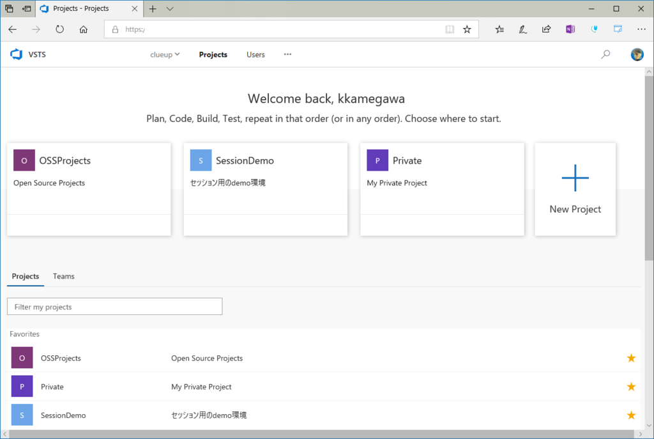Select the Projects tab below cards
Image resolution: width=654 pixels, height=439 pixels.
point(26,276)
